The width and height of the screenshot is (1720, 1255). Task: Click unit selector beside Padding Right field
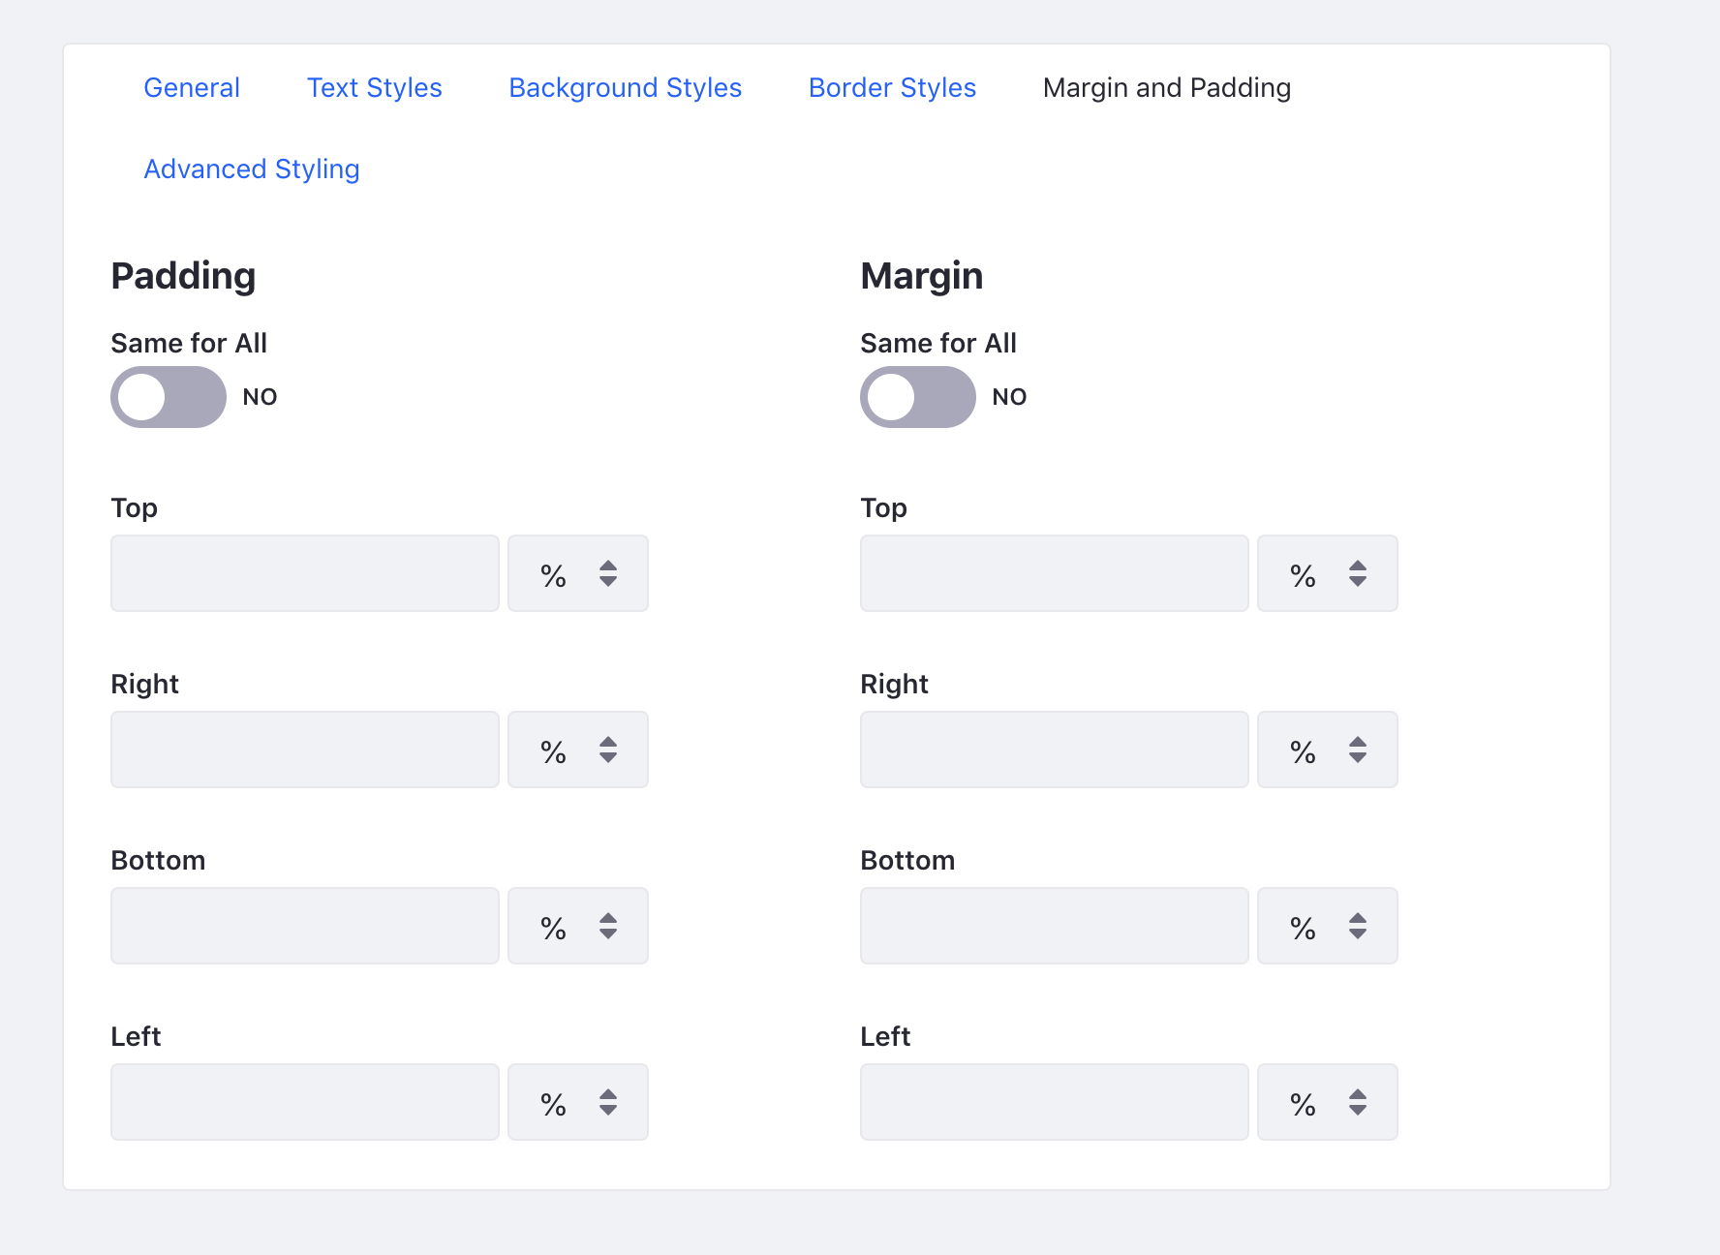pyautogui.click(x=577, y=750)
